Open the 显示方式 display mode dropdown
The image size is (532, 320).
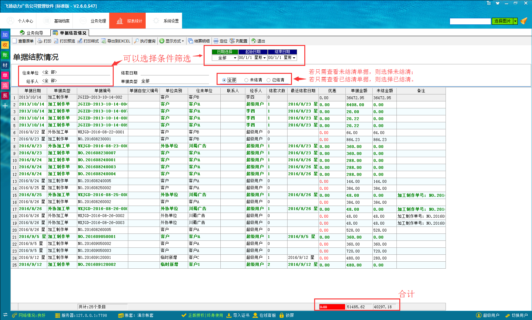(172, 41)
